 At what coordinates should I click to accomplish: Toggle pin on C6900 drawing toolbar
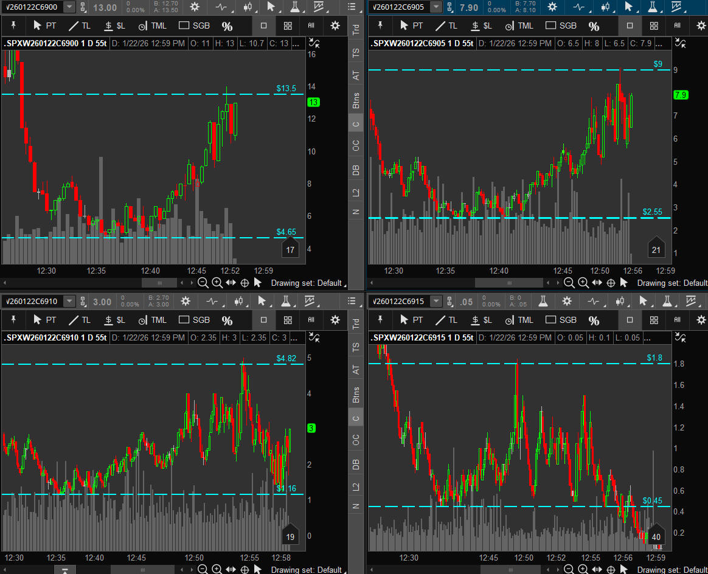point(13,26)
